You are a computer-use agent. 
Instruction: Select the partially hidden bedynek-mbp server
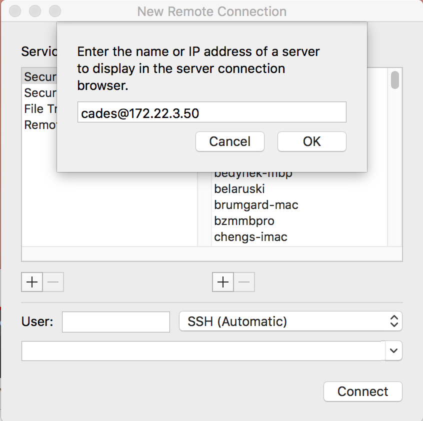click(253, 174)
